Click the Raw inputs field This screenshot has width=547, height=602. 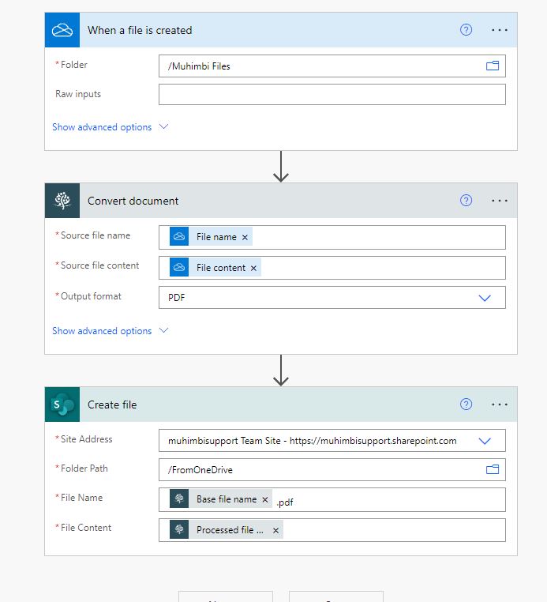click(x=332, y=95)
